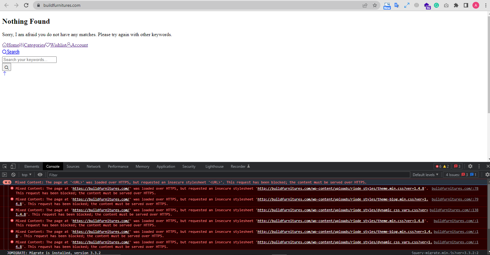Click the scroll-to-top arrow on page
The image size is (490, 255).
pyautogui.click(x=4, y=73)
